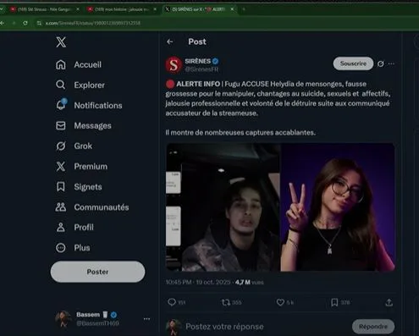Click the Souscrire button

point(353,63)
